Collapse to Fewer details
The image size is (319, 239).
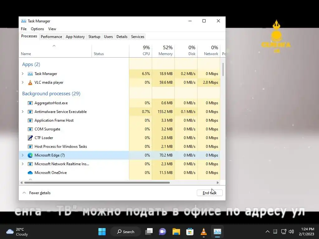tap(36, 193)
